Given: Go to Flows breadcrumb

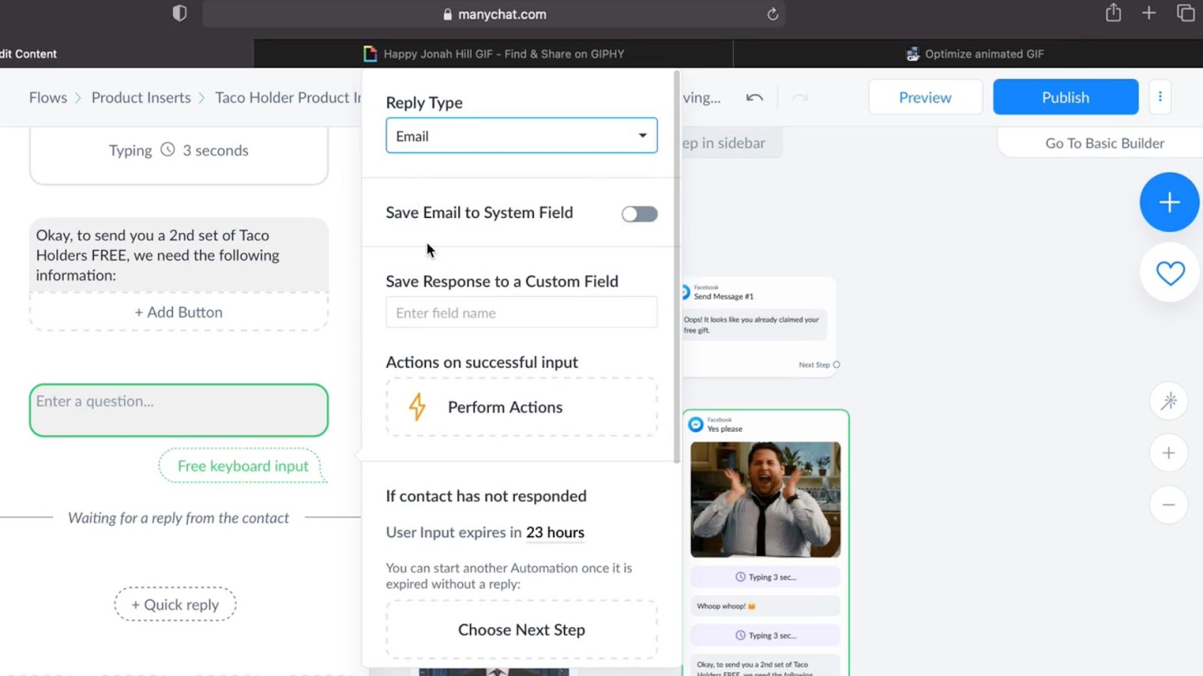Looking at the screenshot, I should 48,98.
